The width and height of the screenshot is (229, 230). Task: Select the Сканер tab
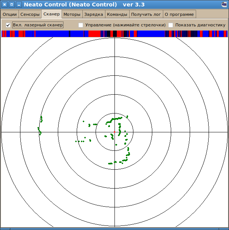[51, 14]
